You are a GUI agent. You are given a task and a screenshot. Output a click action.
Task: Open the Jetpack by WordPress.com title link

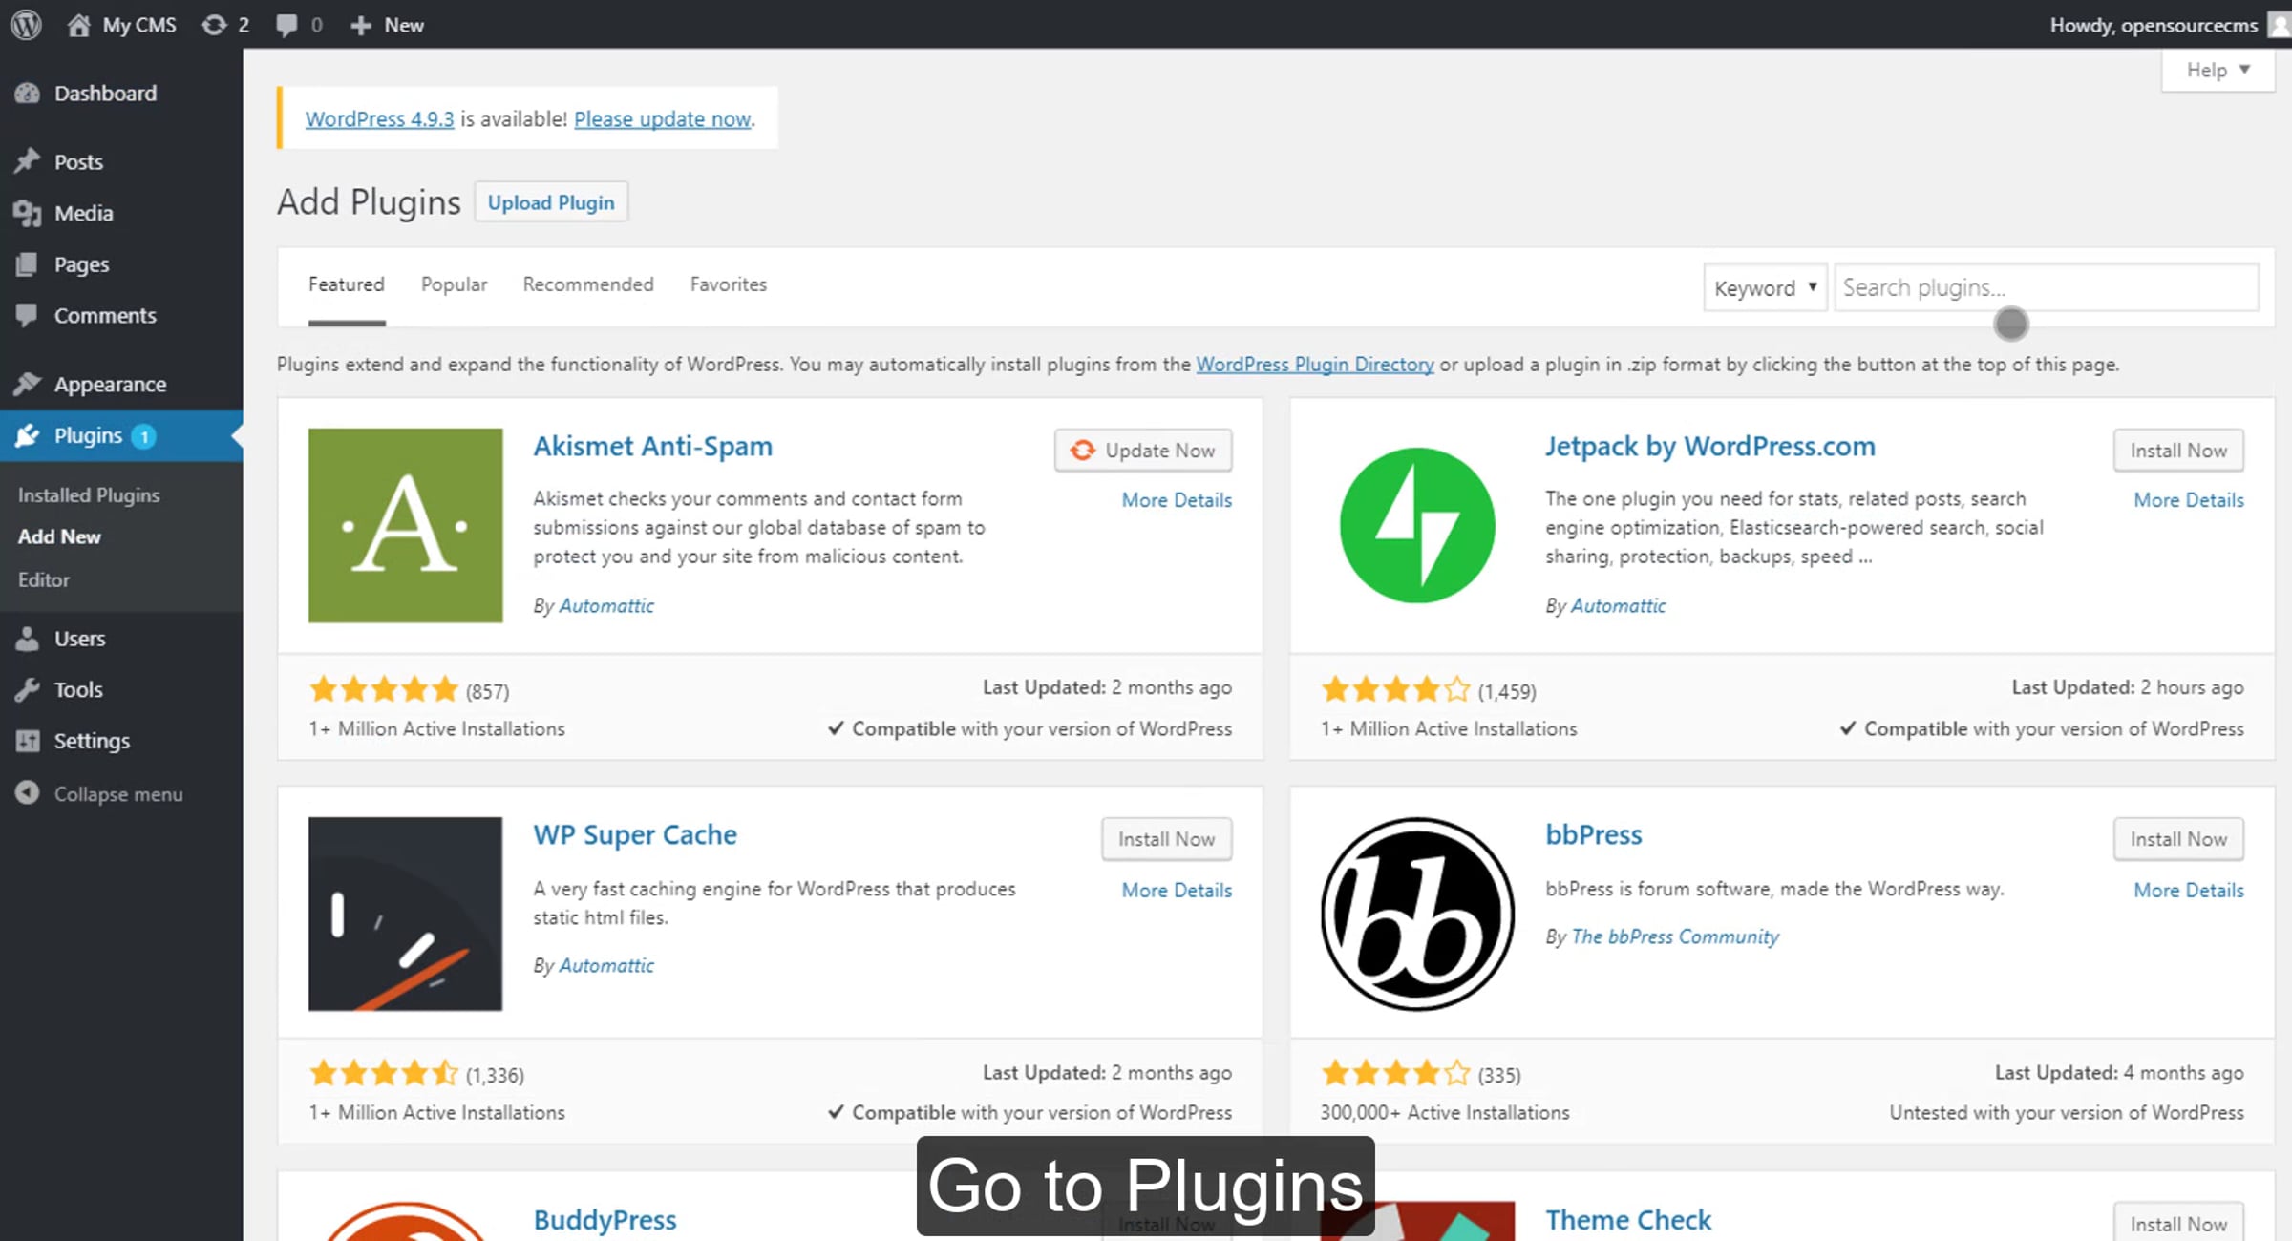[x=1710, y=446]
